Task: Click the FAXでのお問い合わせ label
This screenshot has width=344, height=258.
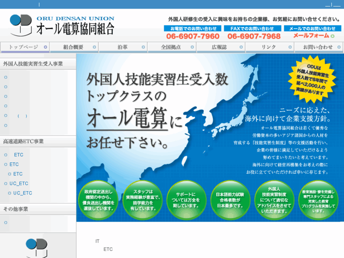Action: pos(253,28)
